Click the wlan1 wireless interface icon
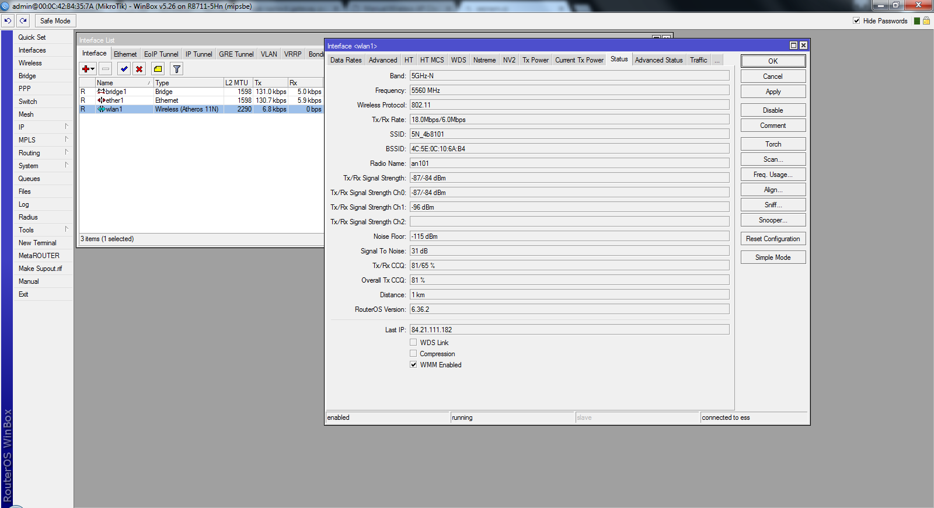The height and width of the screenshot is (508, 934). 101,109
